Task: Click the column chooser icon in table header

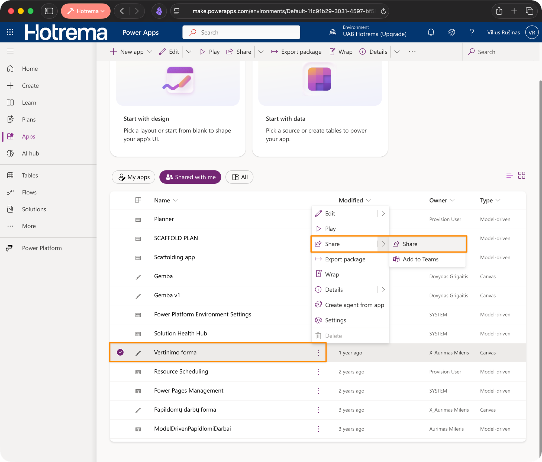Action: tap(138, 200)
